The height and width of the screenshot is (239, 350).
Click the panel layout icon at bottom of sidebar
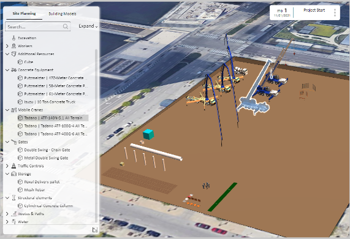pyautogui.click(x=95, y=230)
